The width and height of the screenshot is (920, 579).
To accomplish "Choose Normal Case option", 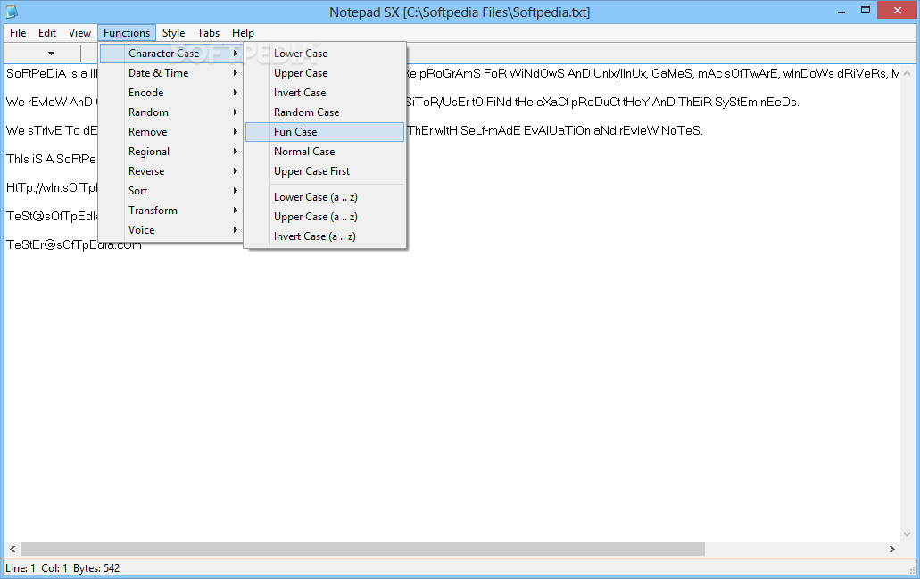I will click(x=325, y=152).
